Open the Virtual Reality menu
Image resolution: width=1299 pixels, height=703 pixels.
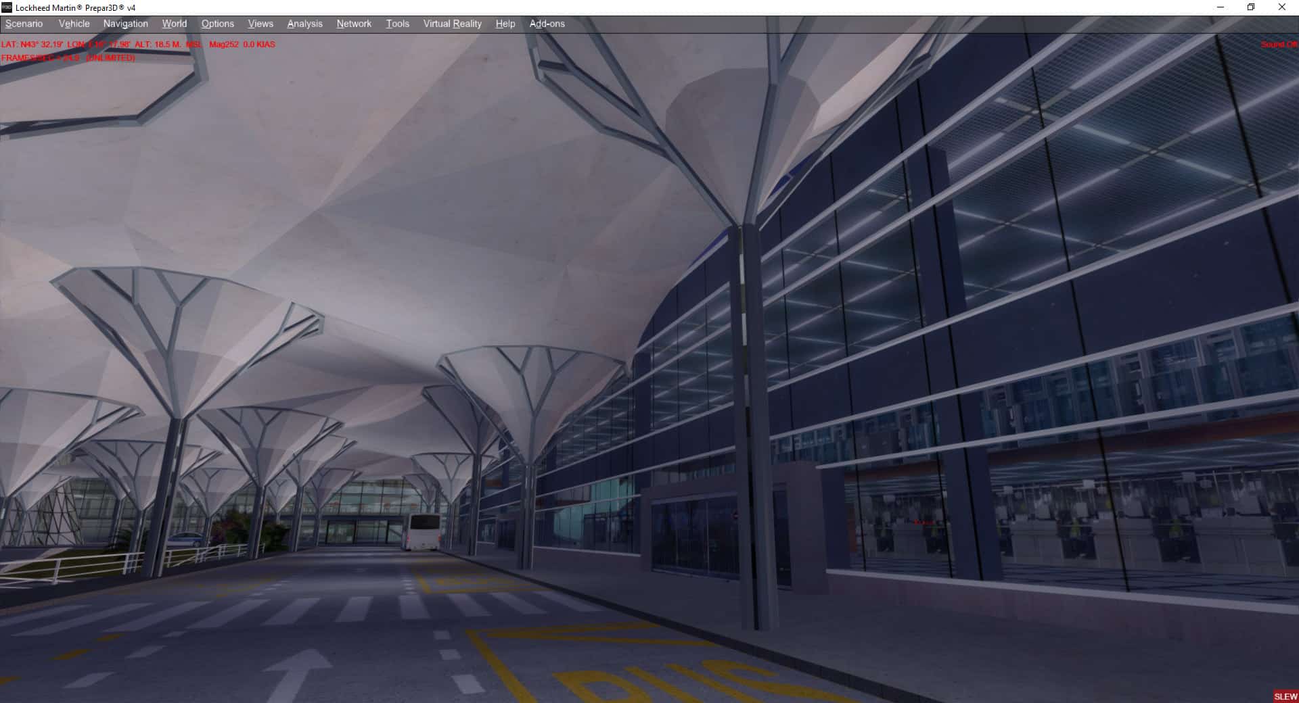click(452, 24)
